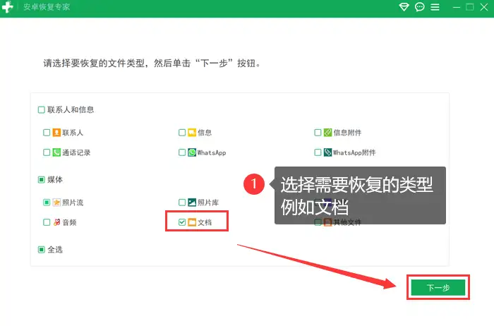Screen dimensions: 494x326
Task: Click the WhatsApp附件 attachment icon
Action: pyautogui.click(x=327, y=152)
